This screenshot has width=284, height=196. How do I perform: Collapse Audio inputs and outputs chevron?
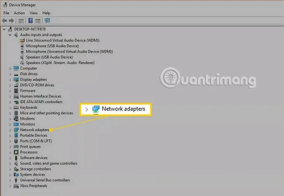[x=10, y=35]
